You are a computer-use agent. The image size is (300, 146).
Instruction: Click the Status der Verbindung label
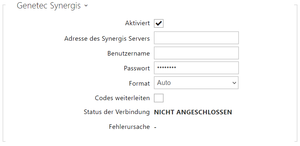pos(116,112)
